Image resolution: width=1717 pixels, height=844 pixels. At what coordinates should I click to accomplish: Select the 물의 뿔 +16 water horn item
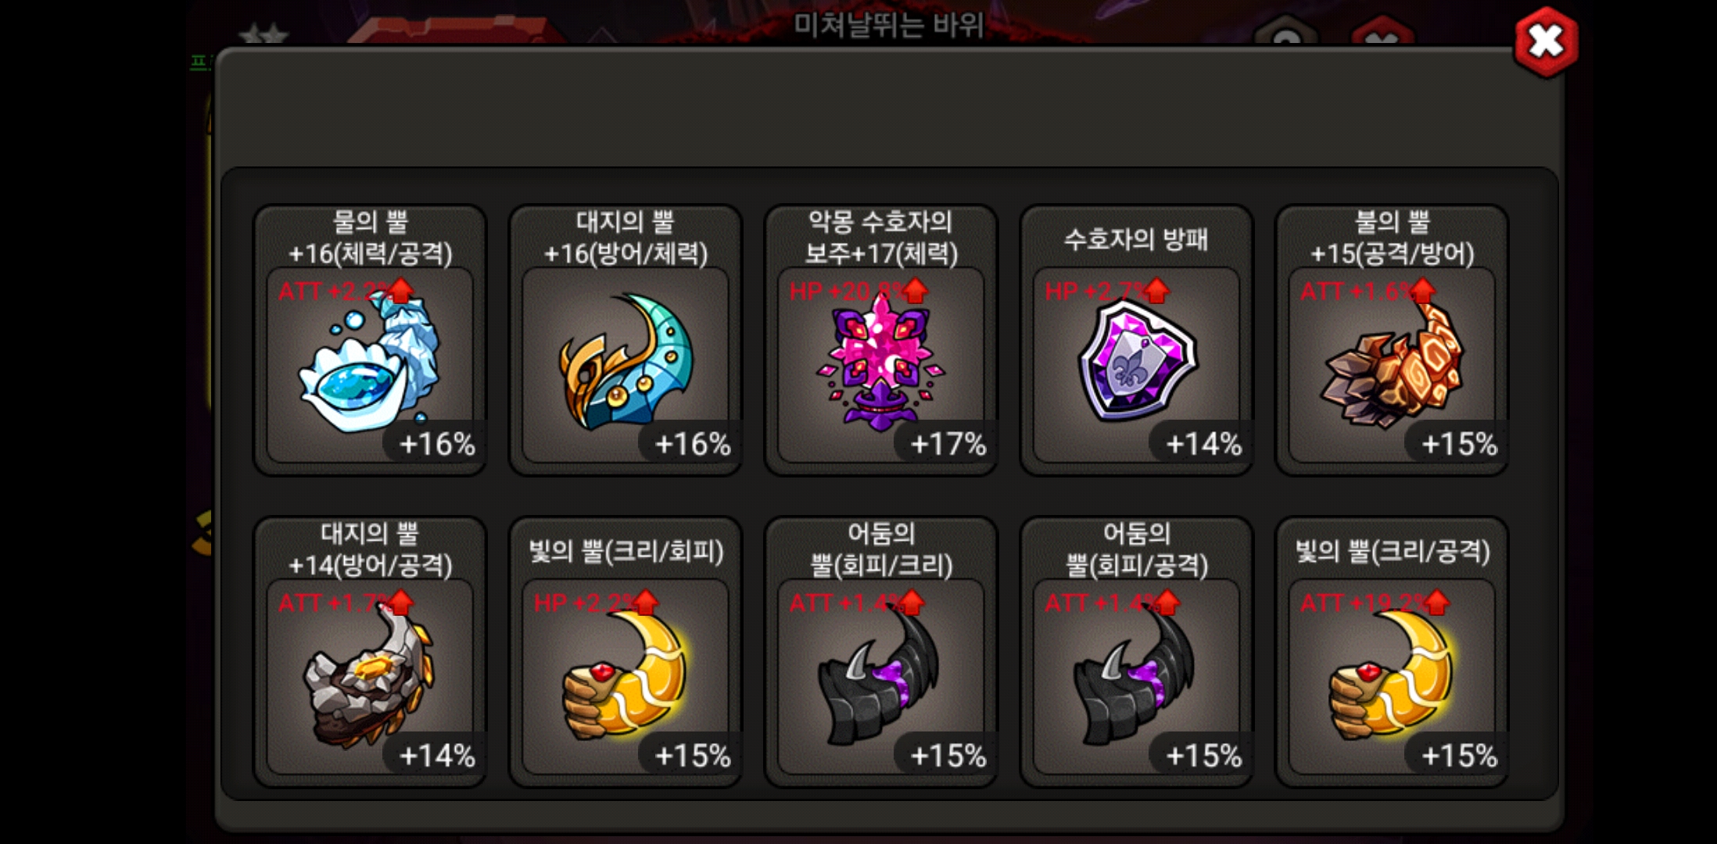[370, 341]
